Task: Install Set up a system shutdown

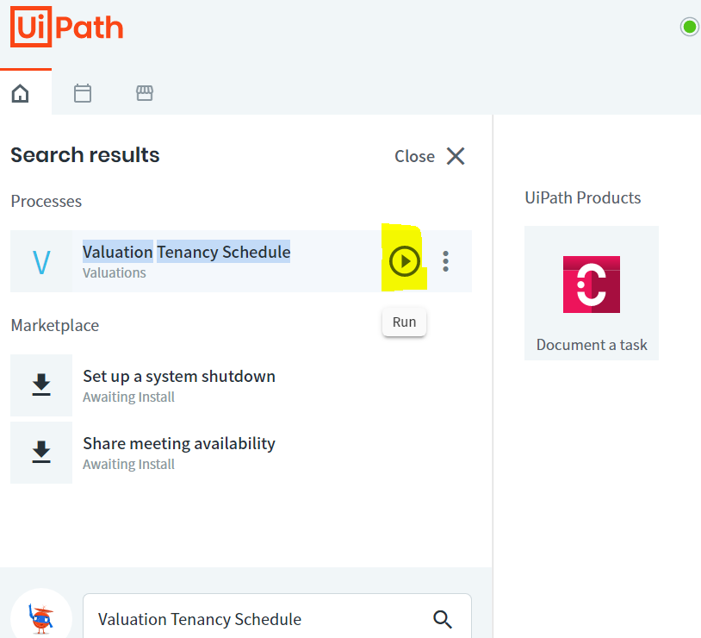Action: (x=41, y=385)
